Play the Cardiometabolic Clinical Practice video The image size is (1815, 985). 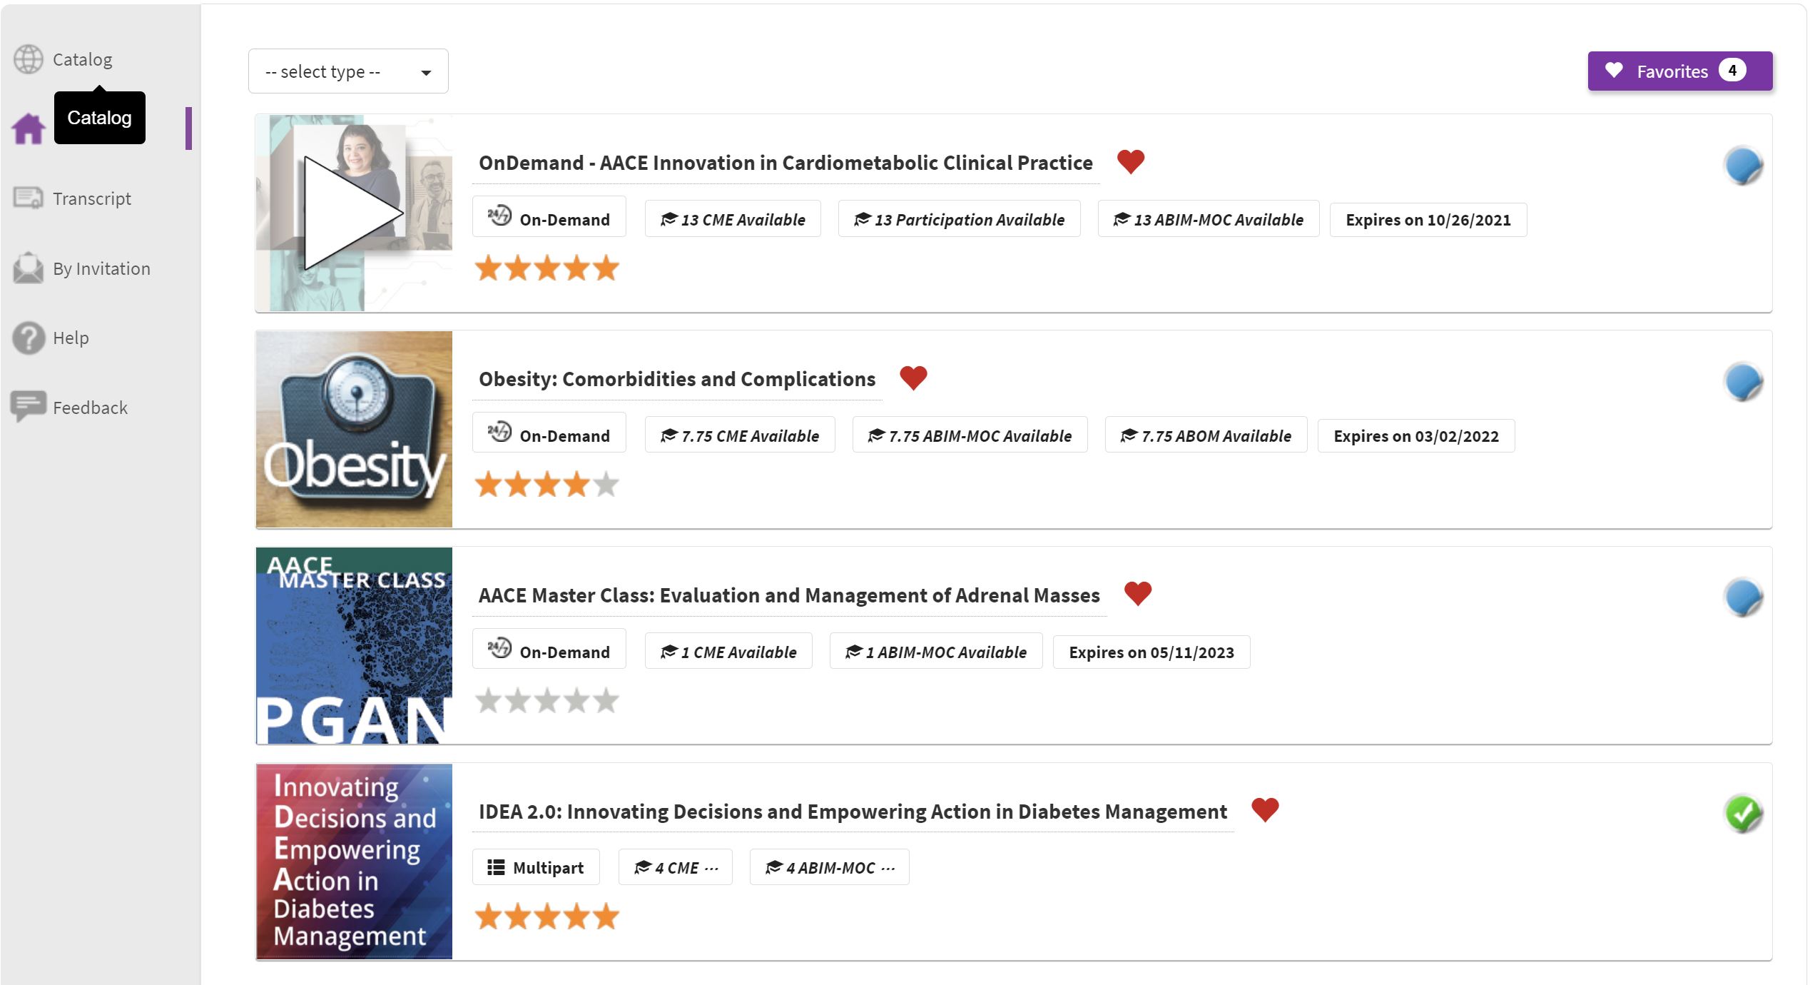click(x=354, y=213)
